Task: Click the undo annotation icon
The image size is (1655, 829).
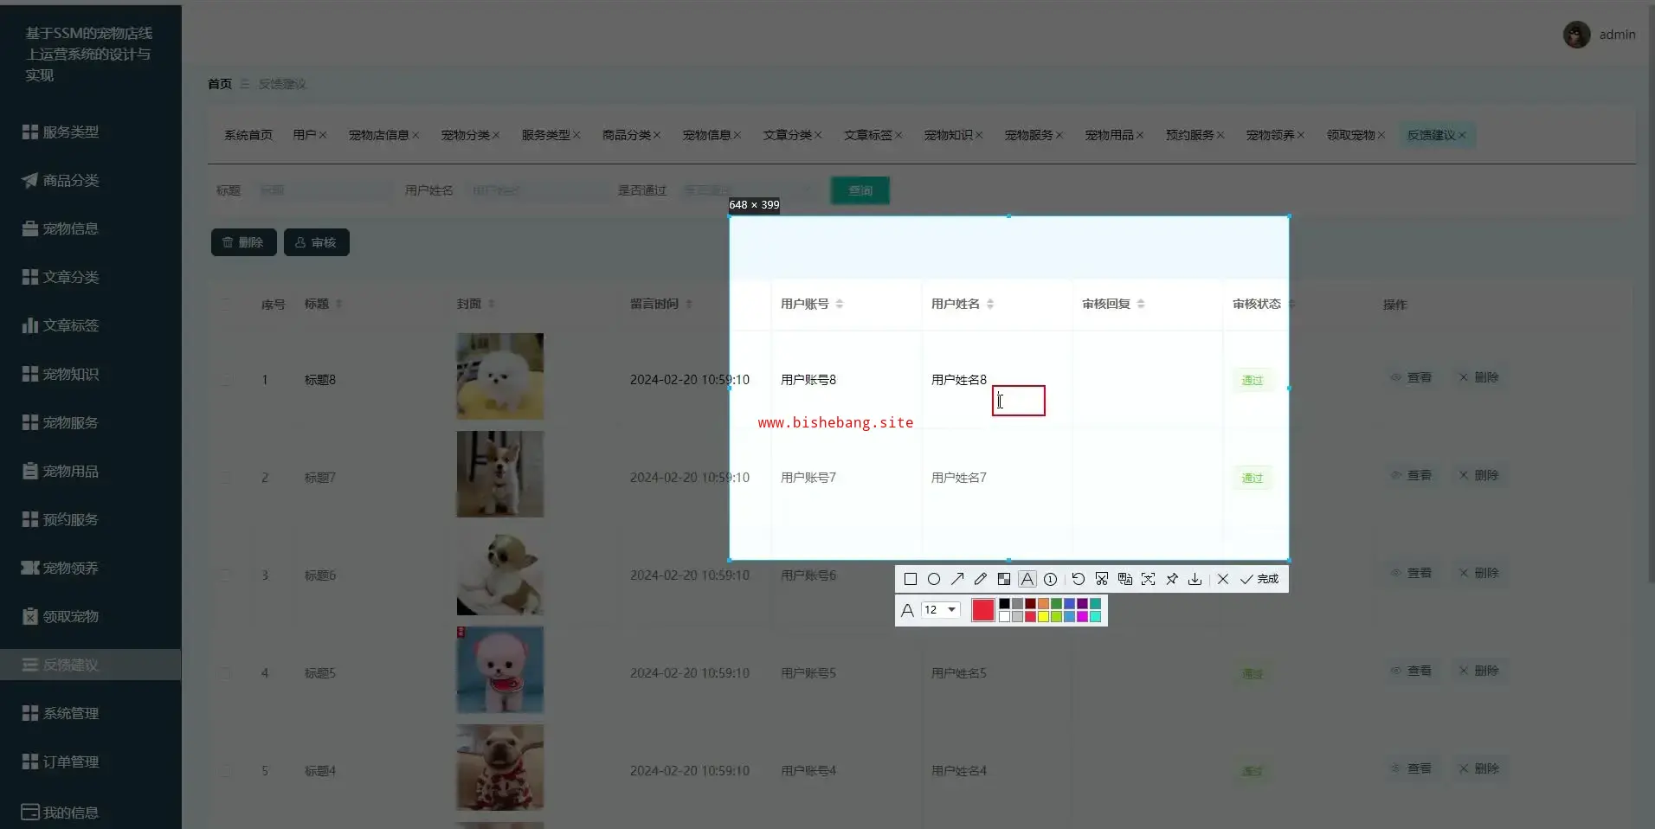Action: pos(1078,579)
